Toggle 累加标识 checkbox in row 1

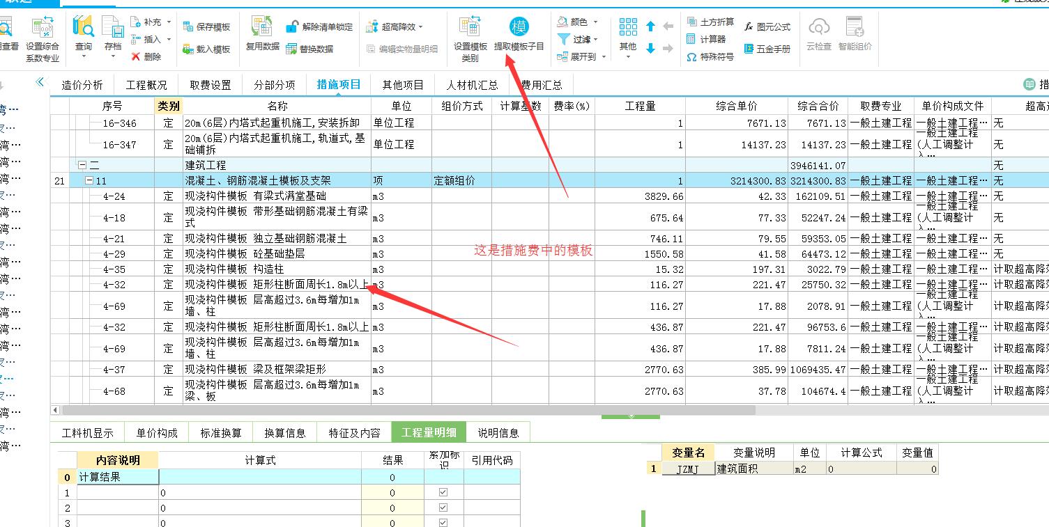(x=443, y=492)
